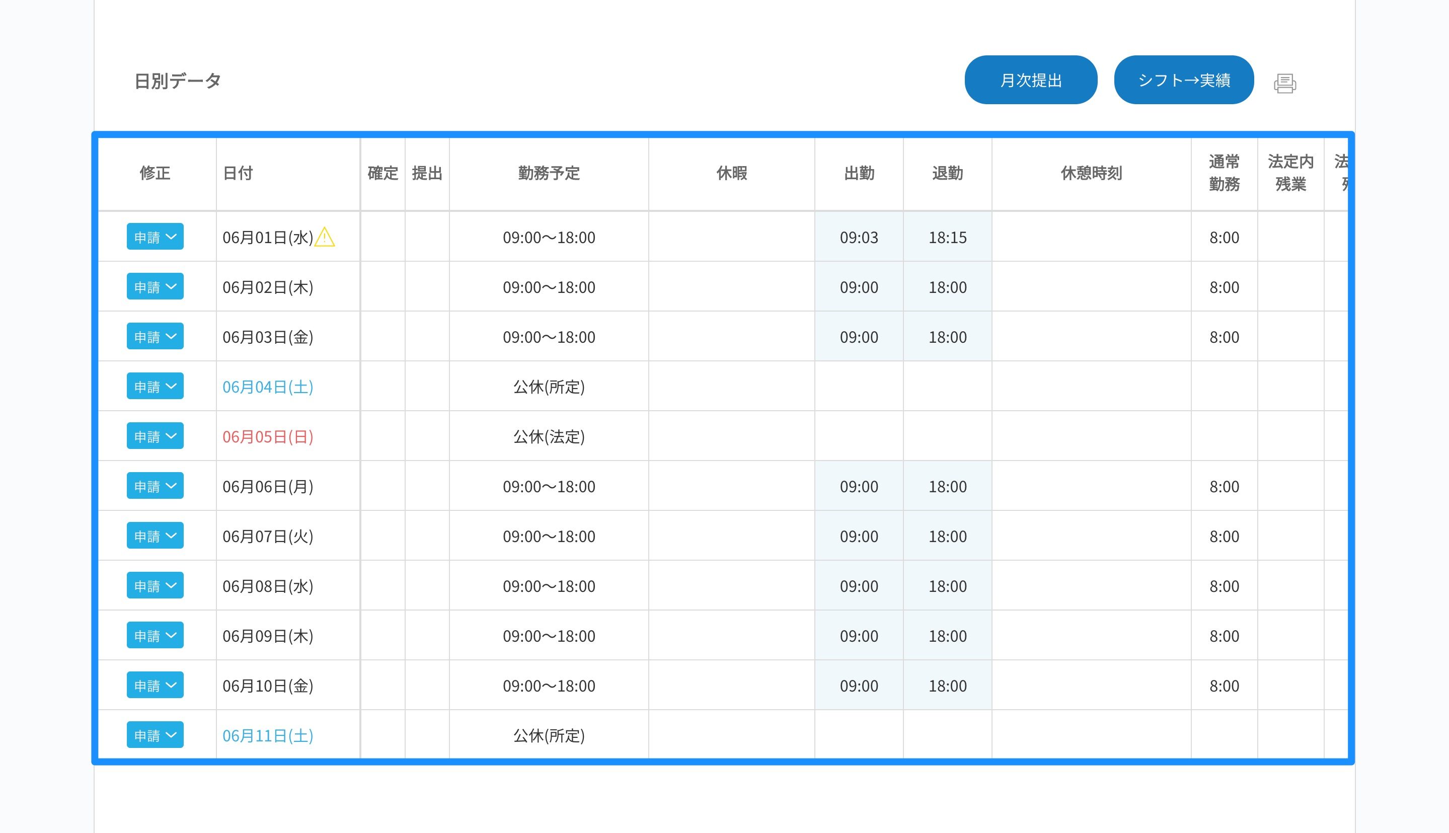Click the 休憩時刻 column header

tap(1091, 173)
